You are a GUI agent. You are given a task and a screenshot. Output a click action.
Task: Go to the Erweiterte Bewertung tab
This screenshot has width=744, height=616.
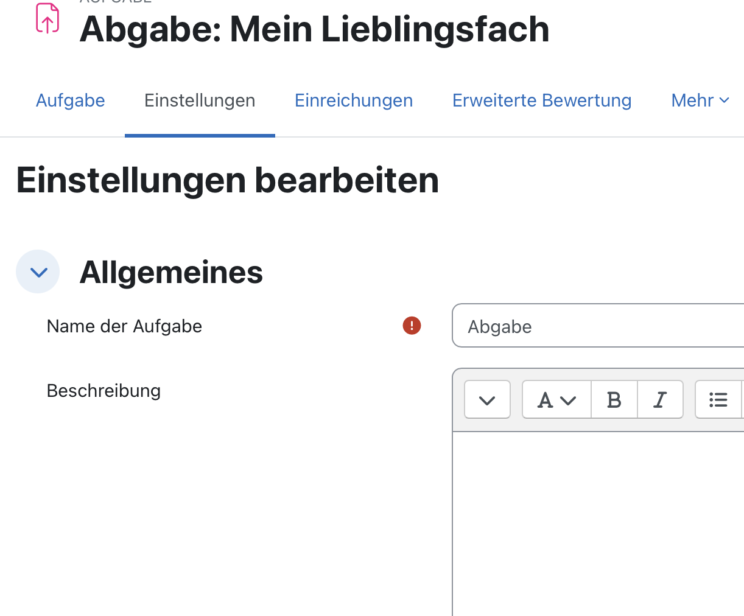click(x=542, y=100)
